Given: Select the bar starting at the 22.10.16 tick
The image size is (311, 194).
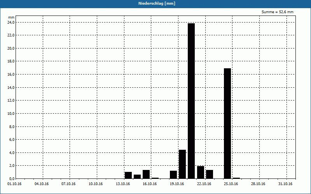Looking at the screenshot, I should [210, 174].
